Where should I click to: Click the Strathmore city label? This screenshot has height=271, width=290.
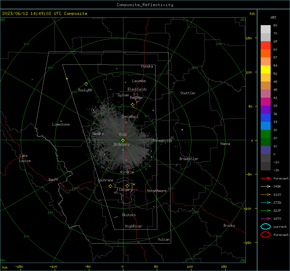coord(157,191)
